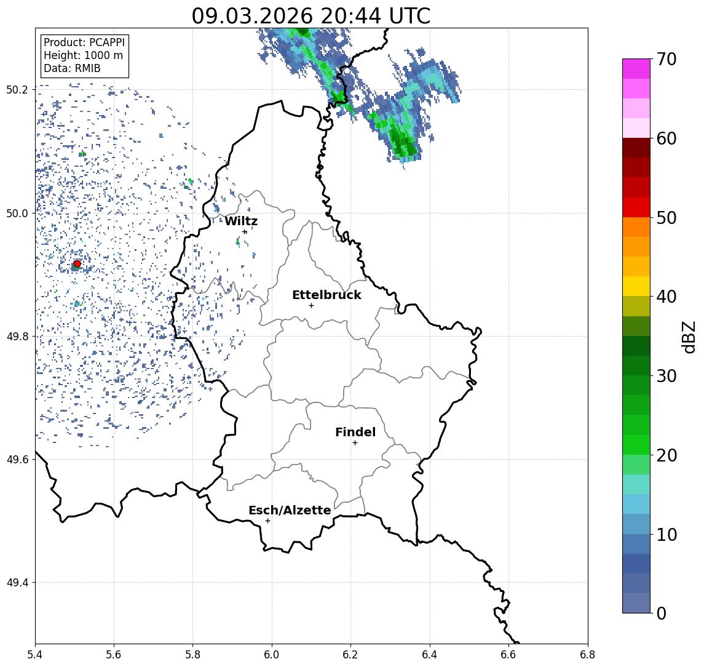Screen dimensions: 704x667
Task: Click the longitude axis label '6.6'
Action: [508, 655]
